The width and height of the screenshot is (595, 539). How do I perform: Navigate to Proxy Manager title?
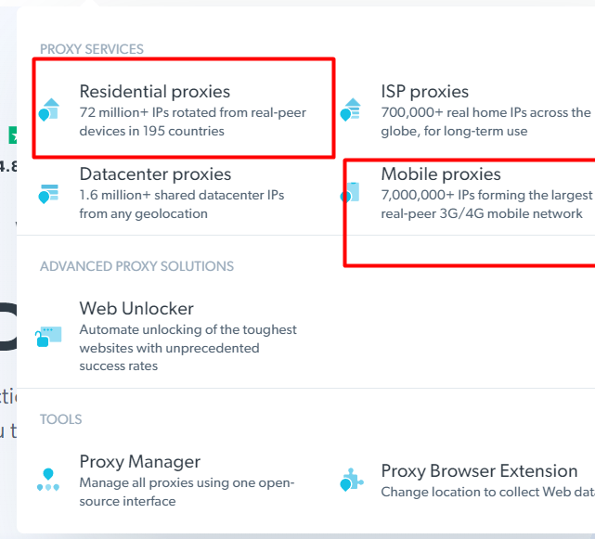tap(139, 462)
